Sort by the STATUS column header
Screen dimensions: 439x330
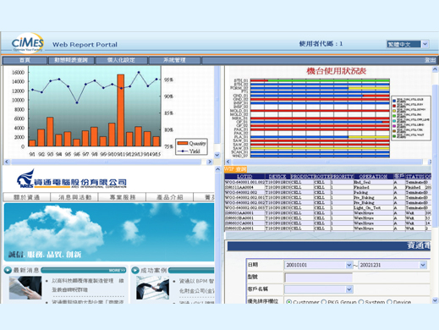click(414, 177)
